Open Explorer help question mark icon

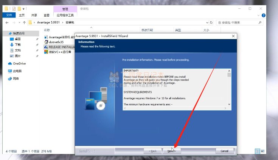coord(264,16)
